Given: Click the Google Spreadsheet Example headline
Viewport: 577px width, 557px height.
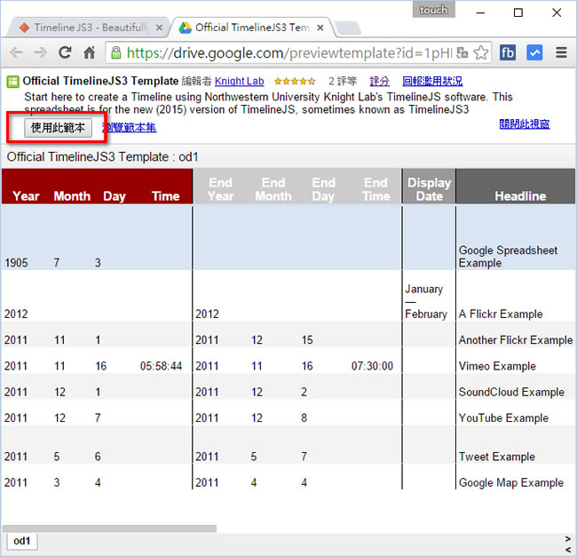Looking at the screenshot, I should [508, 257].
